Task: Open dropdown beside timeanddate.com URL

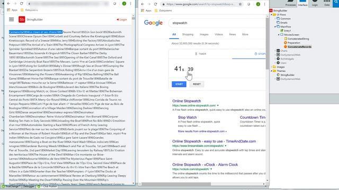Action: [226, 146]
